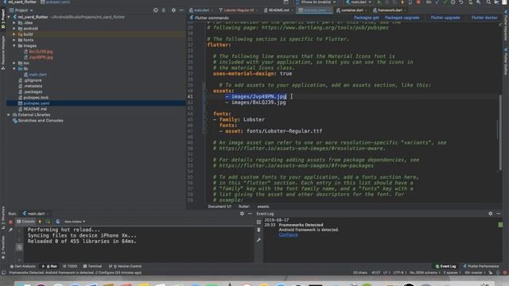Hide the Project panel with minimize icon
The image size is (509, 286).
tap(181, 10)
